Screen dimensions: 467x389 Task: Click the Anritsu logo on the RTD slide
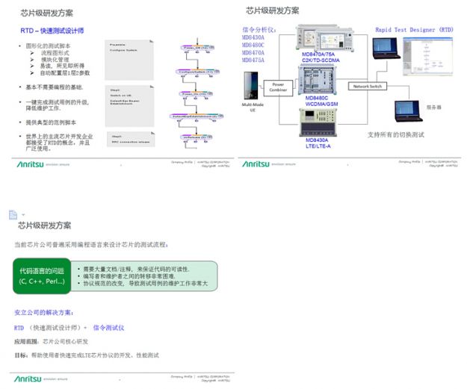(x=31, y=164)
